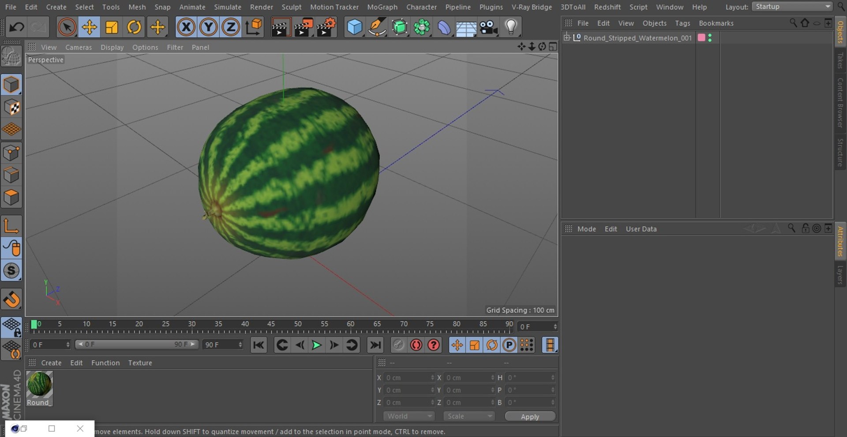
Task: Toggle visibility dots for watermelon object
Action: pyautogui.click(x=710, y=38)
